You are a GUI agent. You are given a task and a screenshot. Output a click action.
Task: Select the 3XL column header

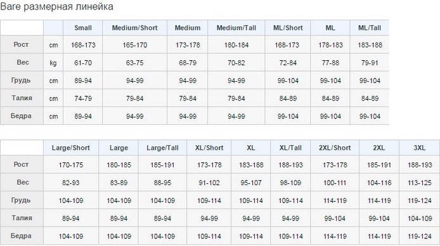click(x=419, y=148)
